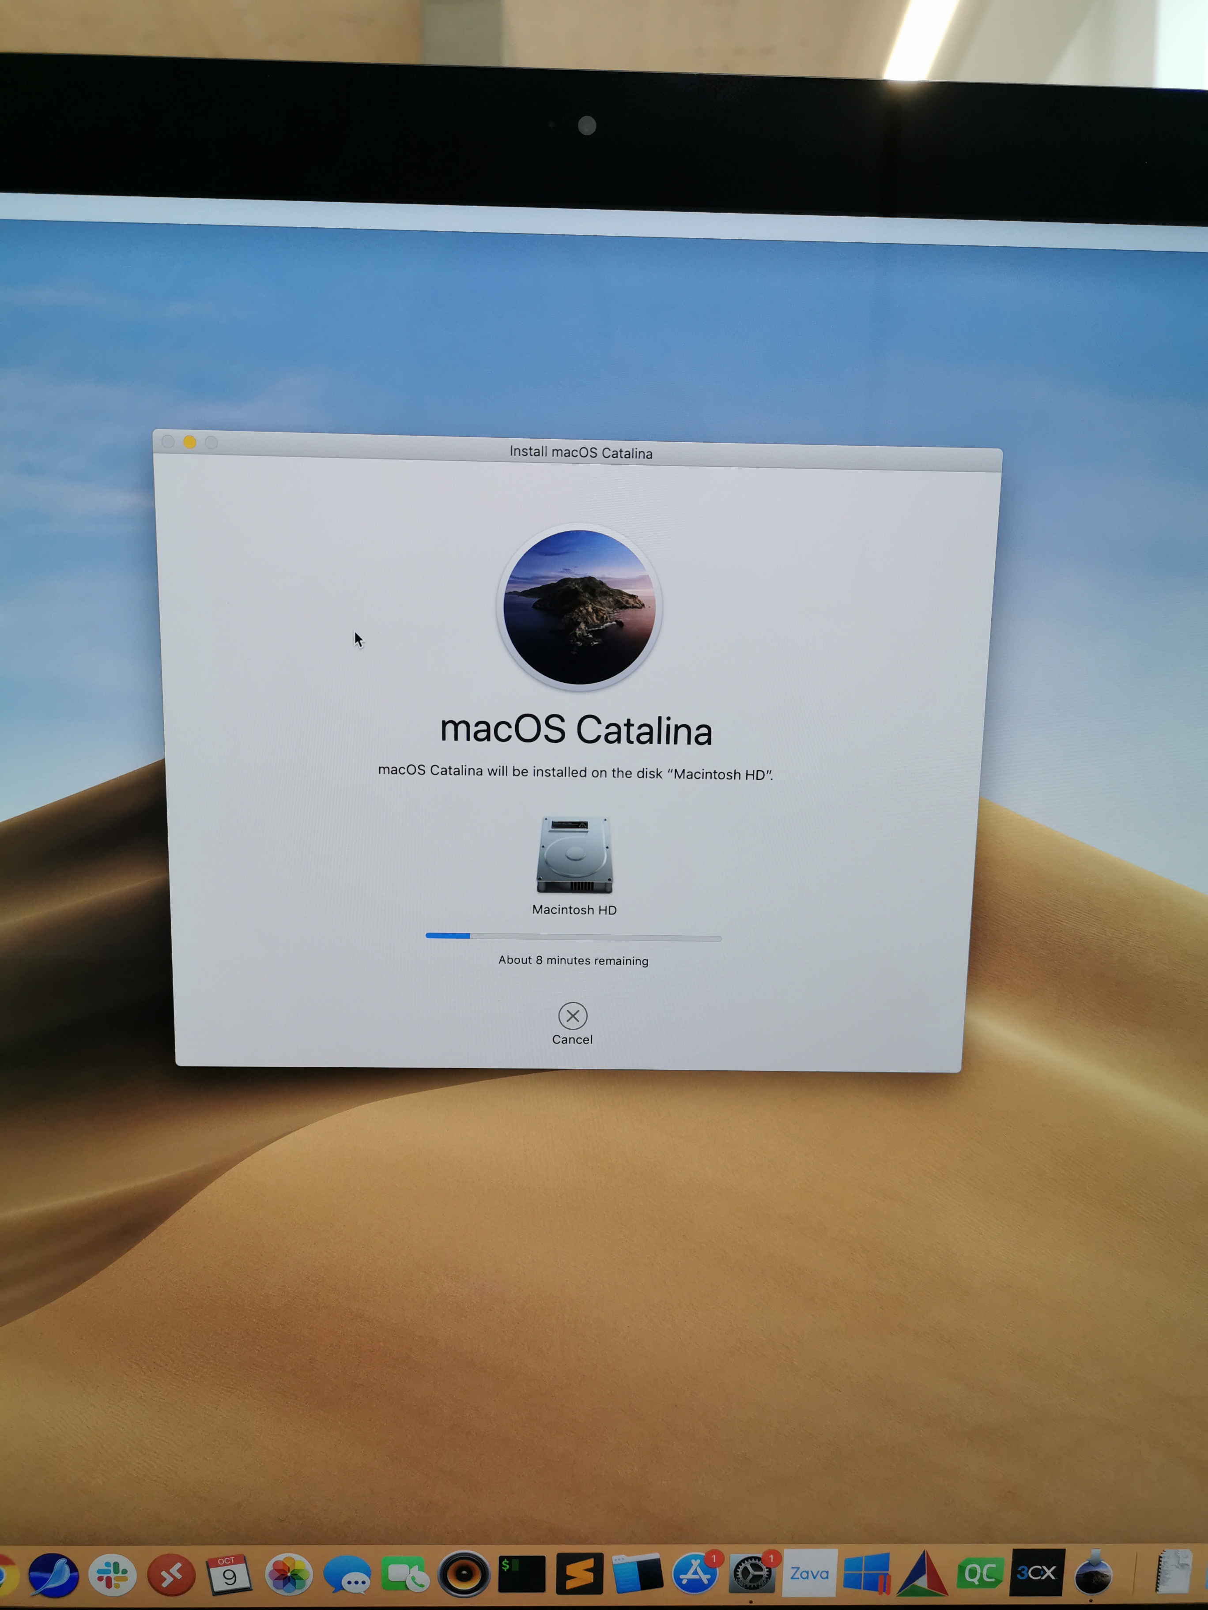Open the colorful triangle app in Dock

coord(923,1573)
